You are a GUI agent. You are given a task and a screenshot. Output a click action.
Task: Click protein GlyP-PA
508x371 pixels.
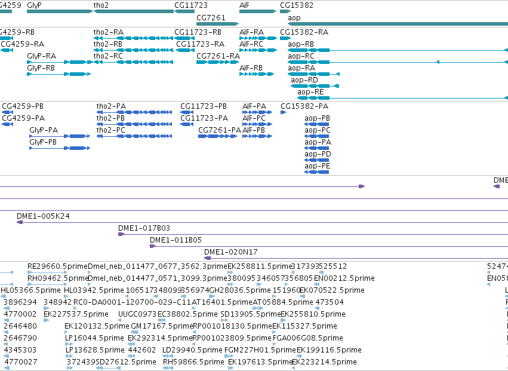(x=60, y=136)
